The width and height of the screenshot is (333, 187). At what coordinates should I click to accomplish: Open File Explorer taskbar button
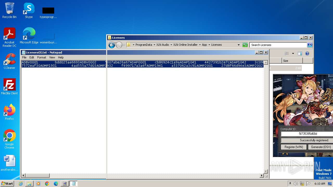click(29, 184)
